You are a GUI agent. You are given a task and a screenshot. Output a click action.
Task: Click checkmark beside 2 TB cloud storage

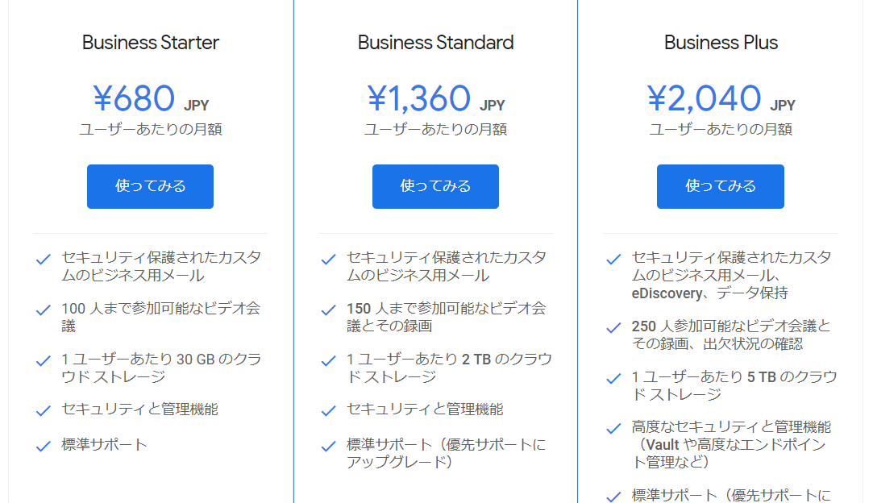[329, 361]
